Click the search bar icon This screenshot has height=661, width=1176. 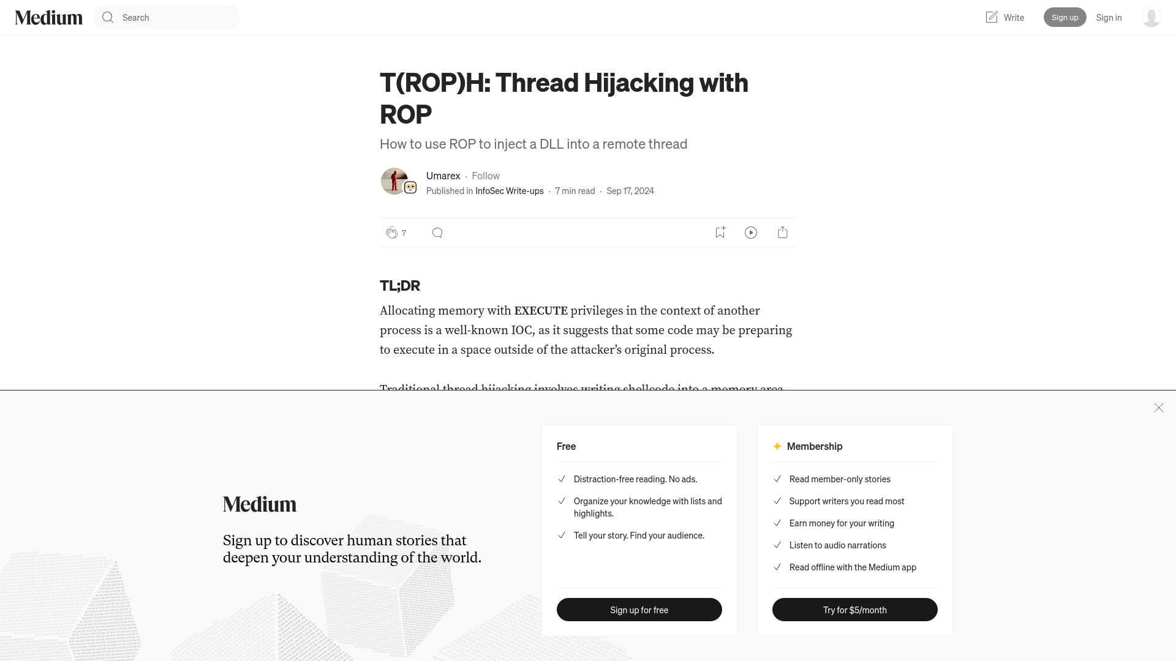107,17
